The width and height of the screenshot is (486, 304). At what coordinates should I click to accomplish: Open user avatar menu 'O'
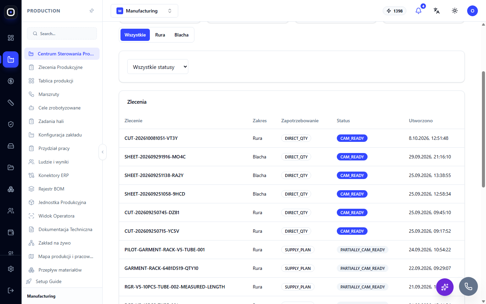coord(473,11)
